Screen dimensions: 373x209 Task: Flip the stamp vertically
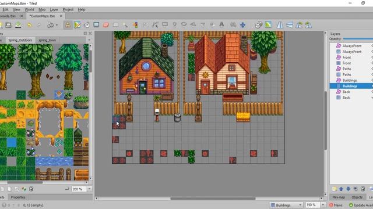click(290, 25)
